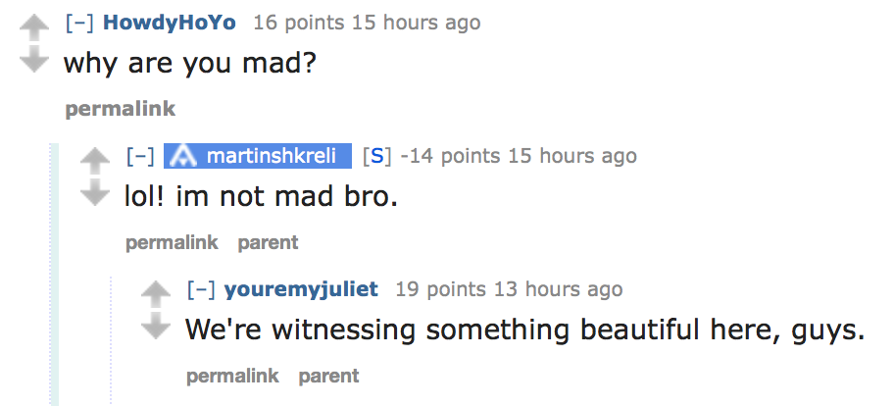Click the submitter [S] tag

(x=377, y=156)
